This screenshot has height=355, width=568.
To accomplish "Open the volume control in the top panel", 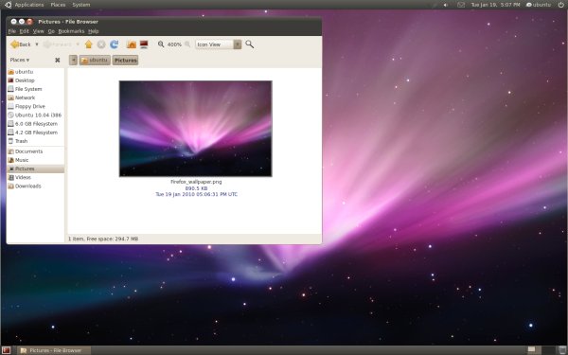I will [446, 5].
